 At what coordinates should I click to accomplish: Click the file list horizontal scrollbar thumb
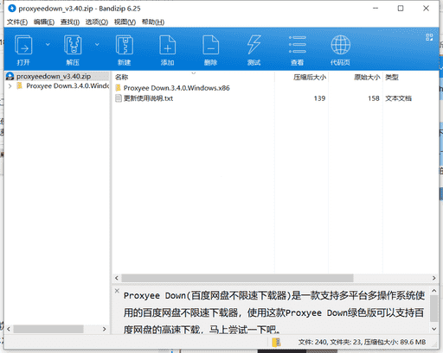[237, 278]
